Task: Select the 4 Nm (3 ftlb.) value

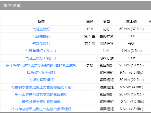Action: tap(131, 51)
